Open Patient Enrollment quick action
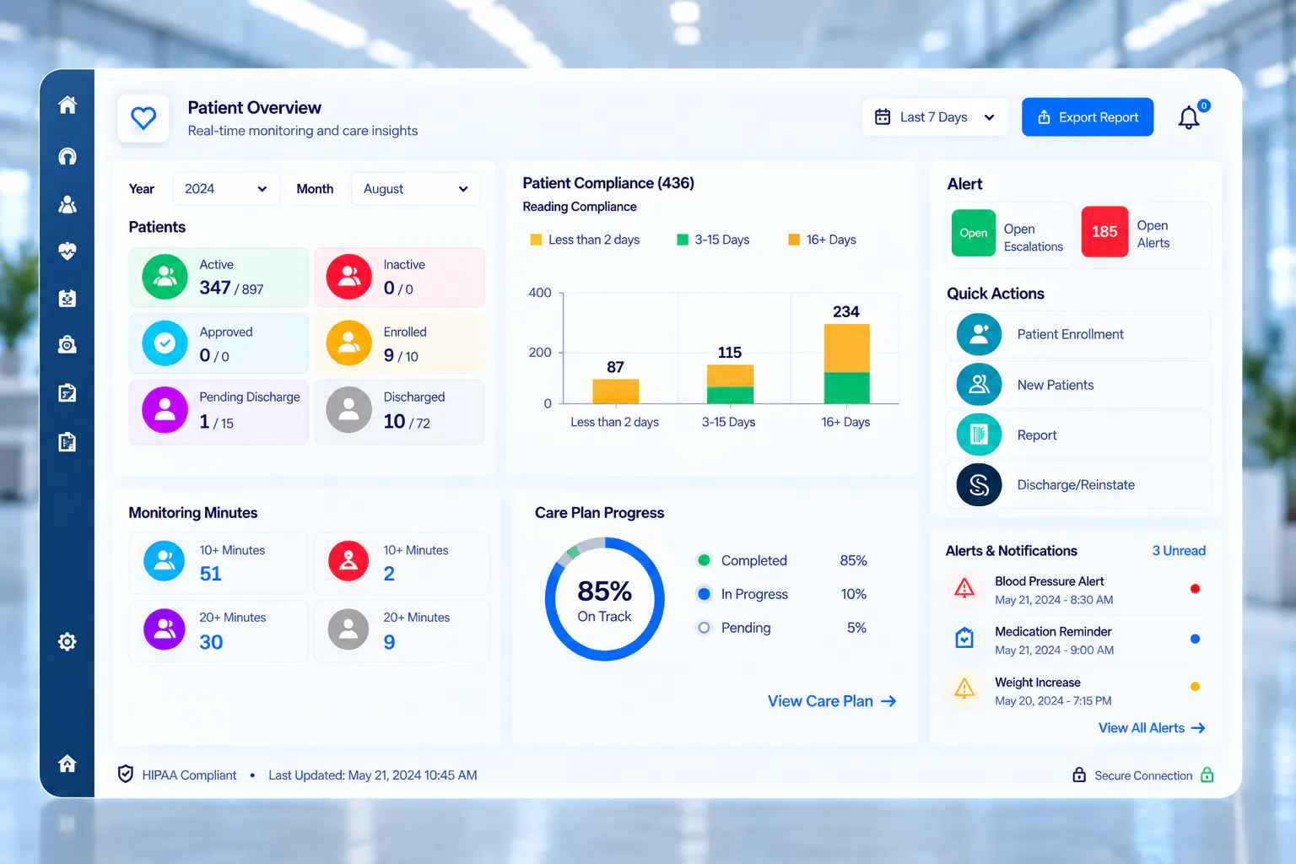Image resolution: width=1296 pixels, height=864 pixels. tap(1078, 334)
